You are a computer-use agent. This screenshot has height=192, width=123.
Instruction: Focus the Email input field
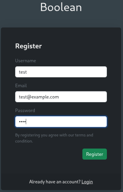click(x=61, y=97)
